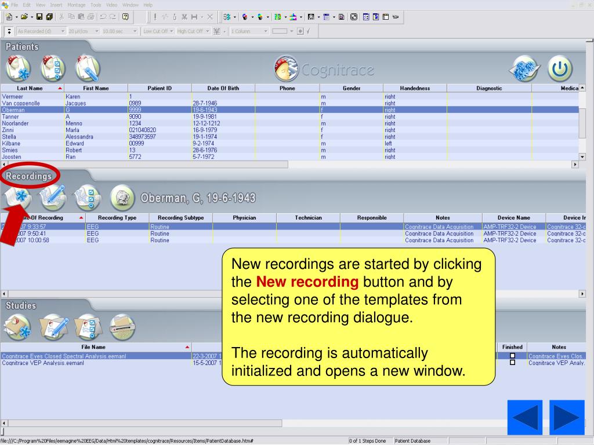Open the File menu
Viewport: 594px width, 445px height.
point(15,5)
